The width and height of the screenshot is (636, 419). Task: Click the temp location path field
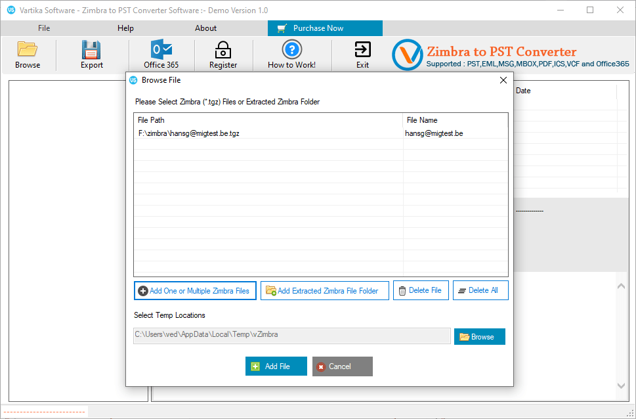(291, 336)
